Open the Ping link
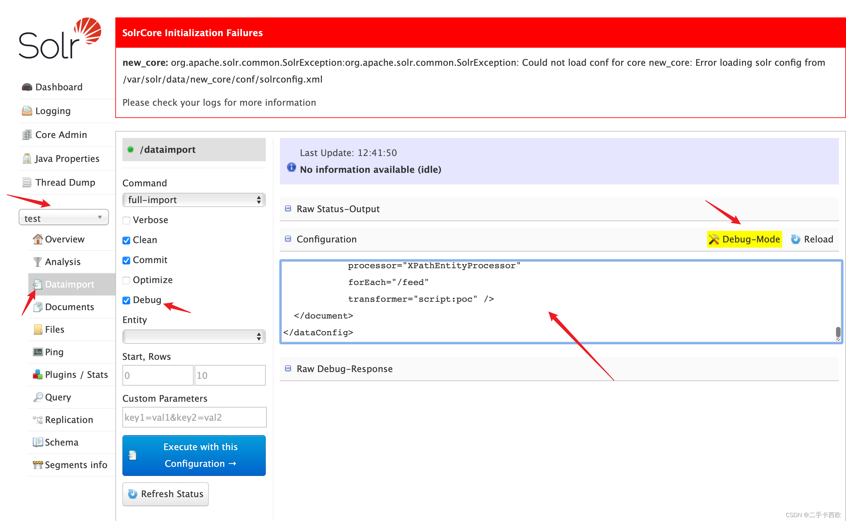The height and width of the screenshot is (521, 846). pyautogui.click(x=54, y=352)
